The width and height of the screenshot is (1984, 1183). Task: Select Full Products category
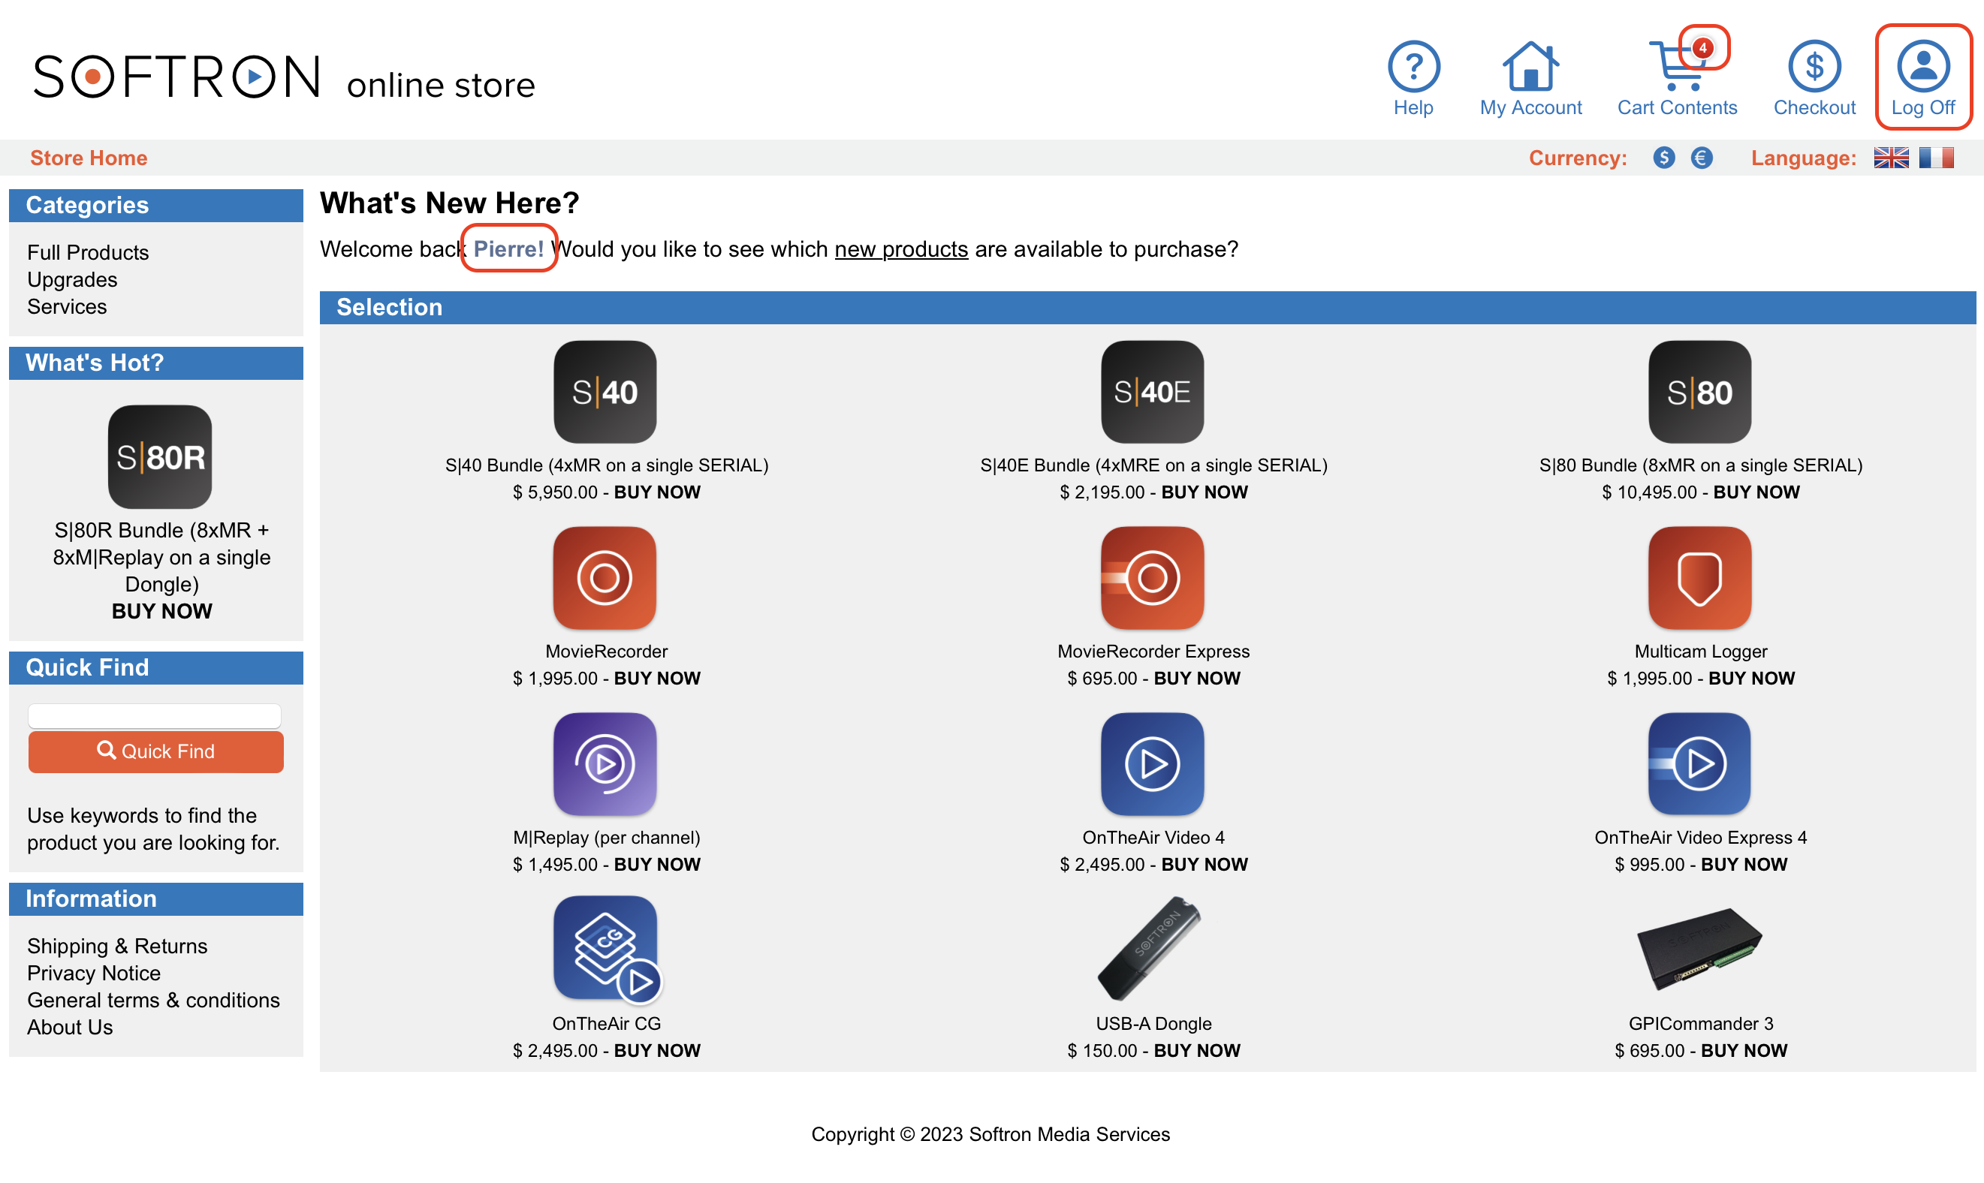point(87,252)
